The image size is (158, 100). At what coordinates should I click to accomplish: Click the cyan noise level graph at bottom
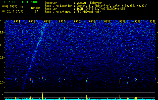click(x=80, y=99)
